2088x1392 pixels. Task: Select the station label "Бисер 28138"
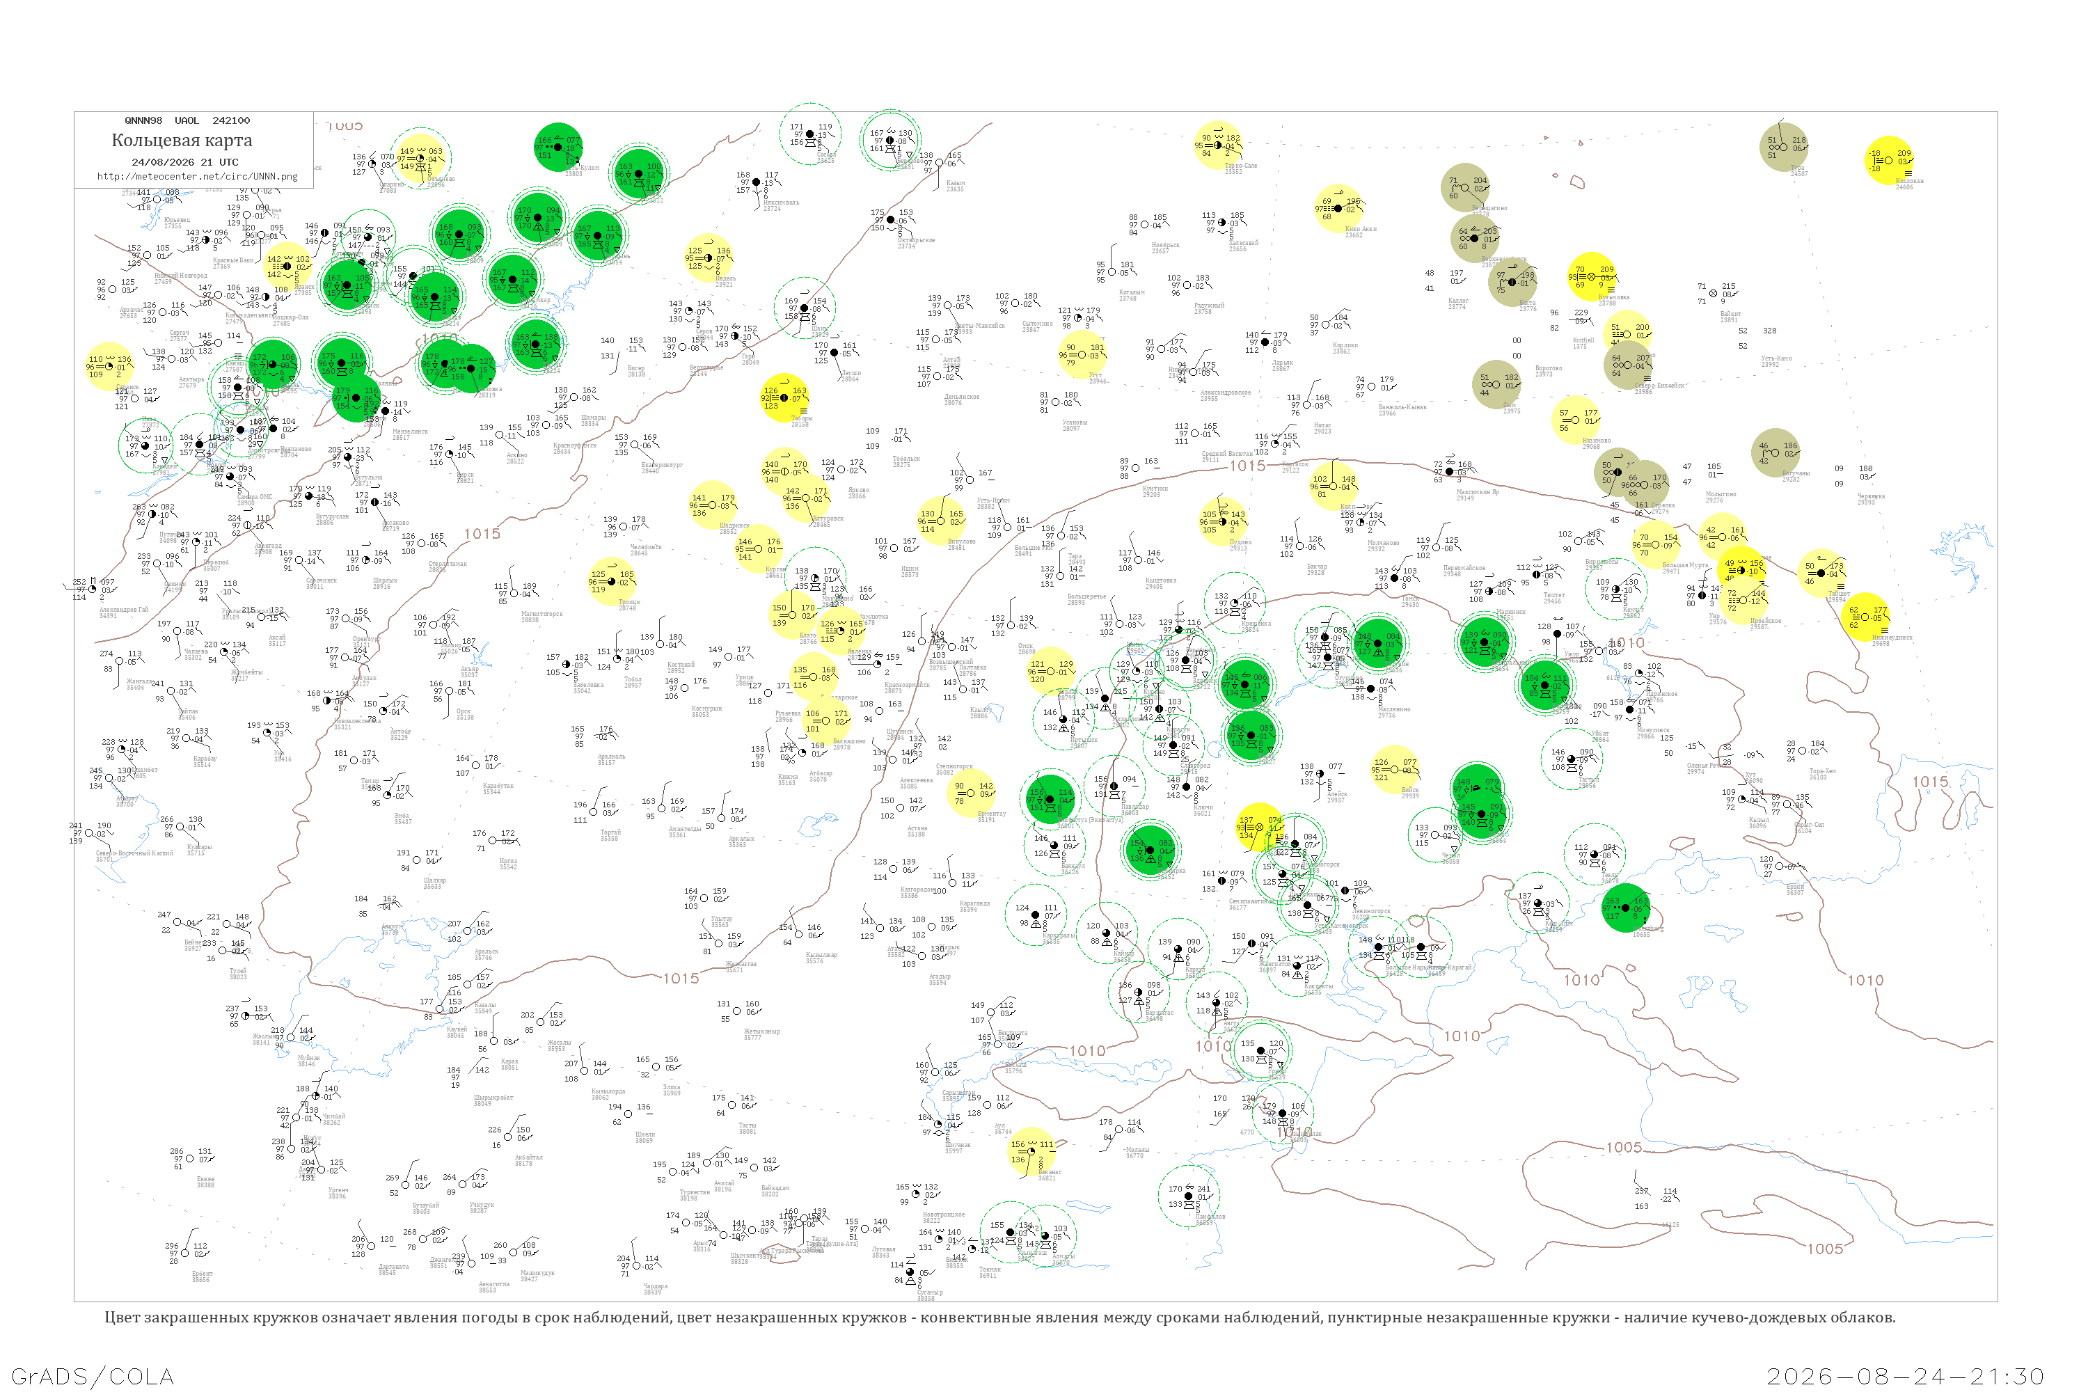pyautogui.click(x=637, y=371)
